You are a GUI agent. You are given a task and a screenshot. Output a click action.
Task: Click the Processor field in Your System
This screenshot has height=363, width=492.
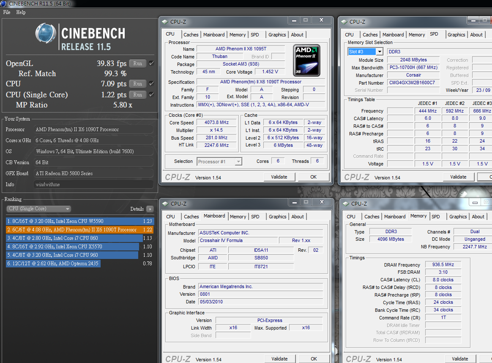click(x=93, y=129)
